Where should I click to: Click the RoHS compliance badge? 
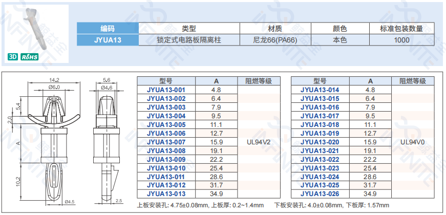pos(29,57)
